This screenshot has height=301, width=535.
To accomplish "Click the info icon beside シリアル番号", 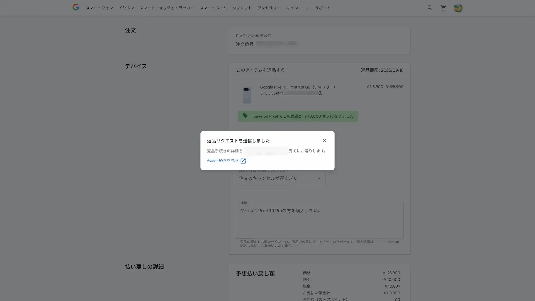I will [x=320, y=93].
